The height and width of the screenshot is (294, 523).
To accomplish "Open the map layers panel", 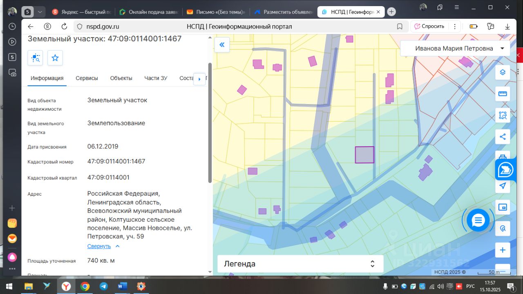I will pos(503,72).
